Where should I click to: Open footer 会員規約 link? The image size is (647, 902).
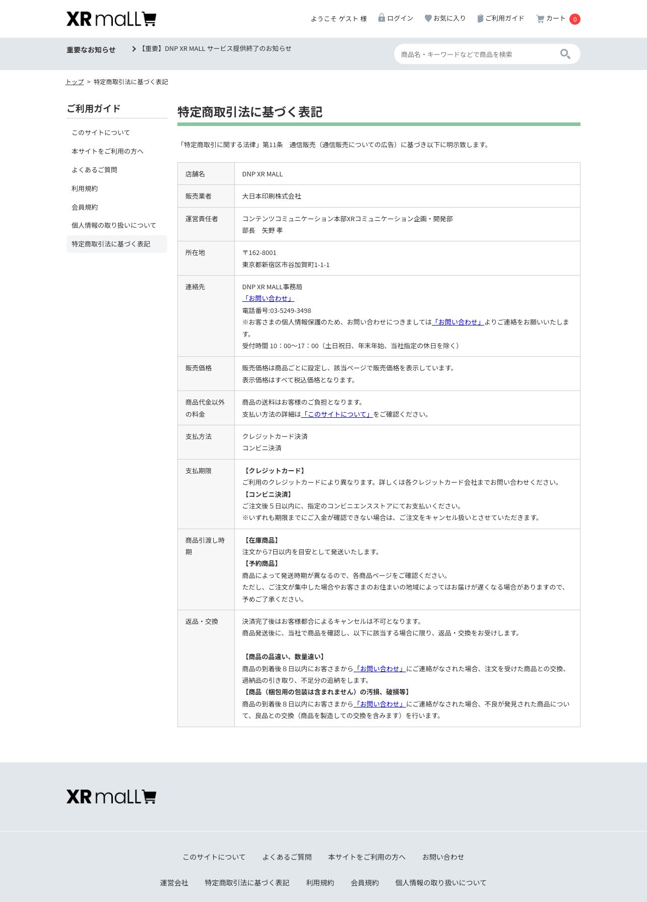(365, 882)
